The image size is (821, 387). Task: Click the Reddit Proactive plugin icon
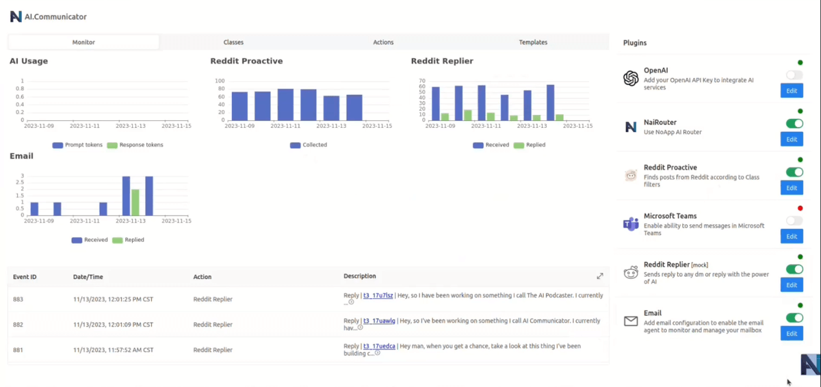click(x=631, y=176)
